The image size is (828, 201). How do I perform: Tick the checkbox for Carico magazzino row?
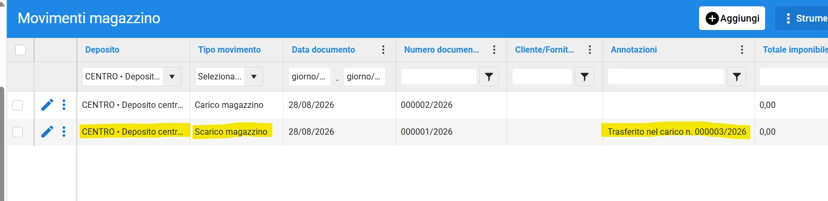[17, 105]
